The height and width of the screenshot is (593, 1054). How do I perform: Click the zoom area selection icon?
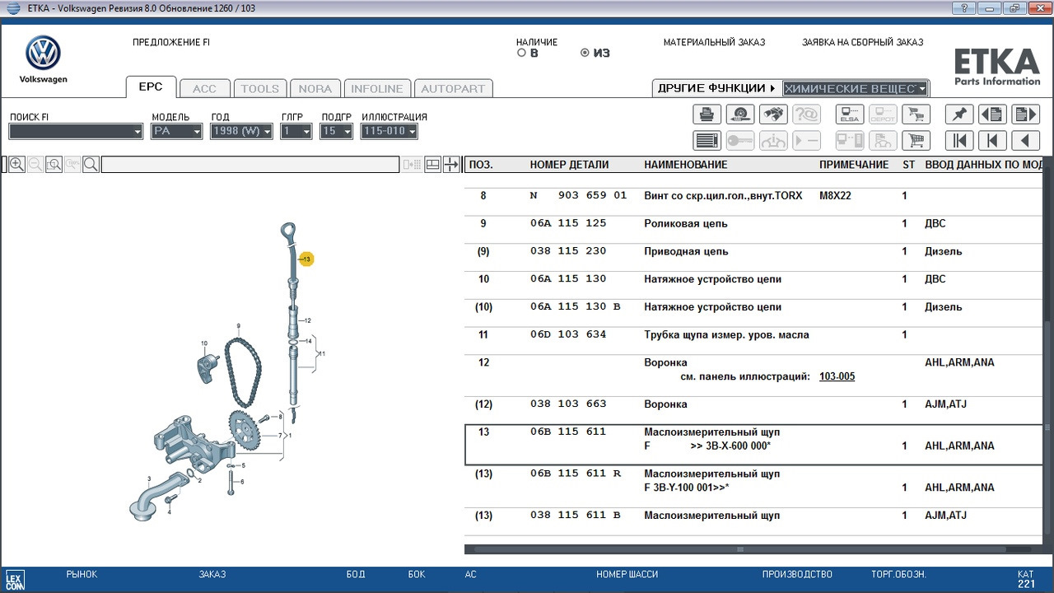(54, 165)
